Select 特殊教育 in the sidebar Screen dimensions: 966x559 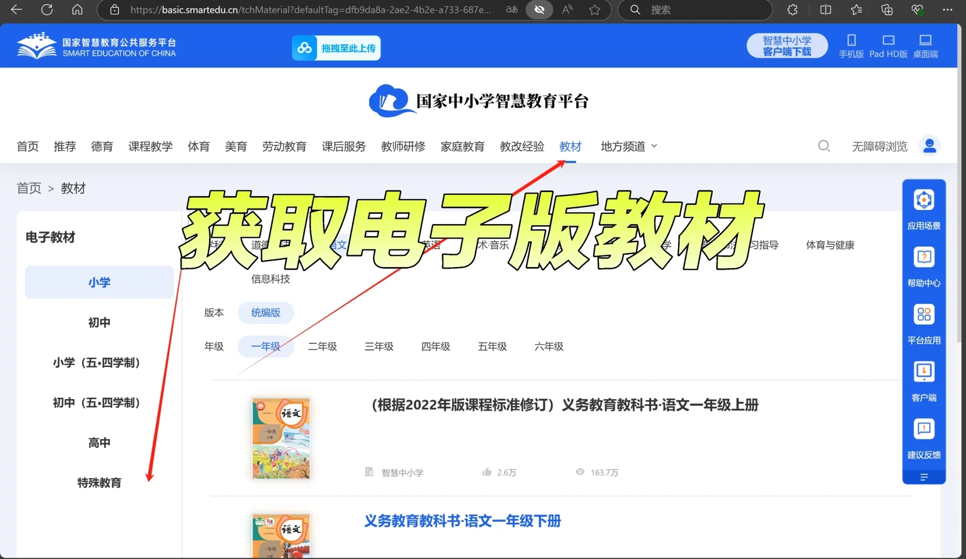point(99,482)
